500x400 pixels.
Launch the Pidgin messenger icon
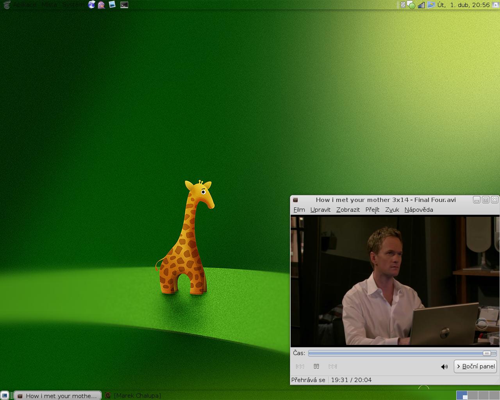point(102,5)
